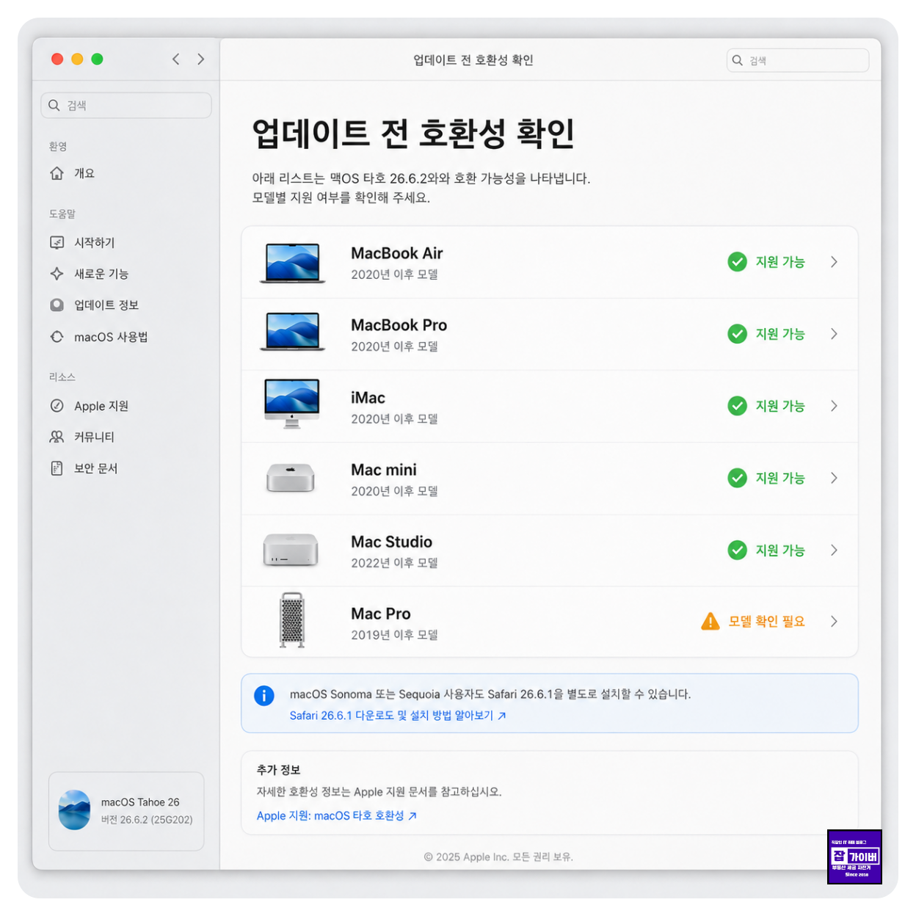Click the home icon next to 개요
The image size is (916, 916).
pos(57,173)
